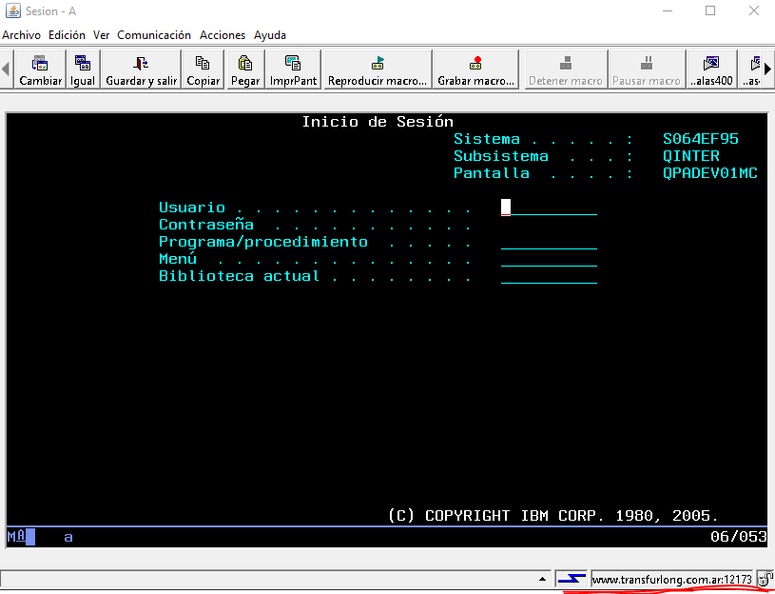Click Grabar macro toolbar button
Viewport: 775px width, 594px height.
tap(475, 69)
